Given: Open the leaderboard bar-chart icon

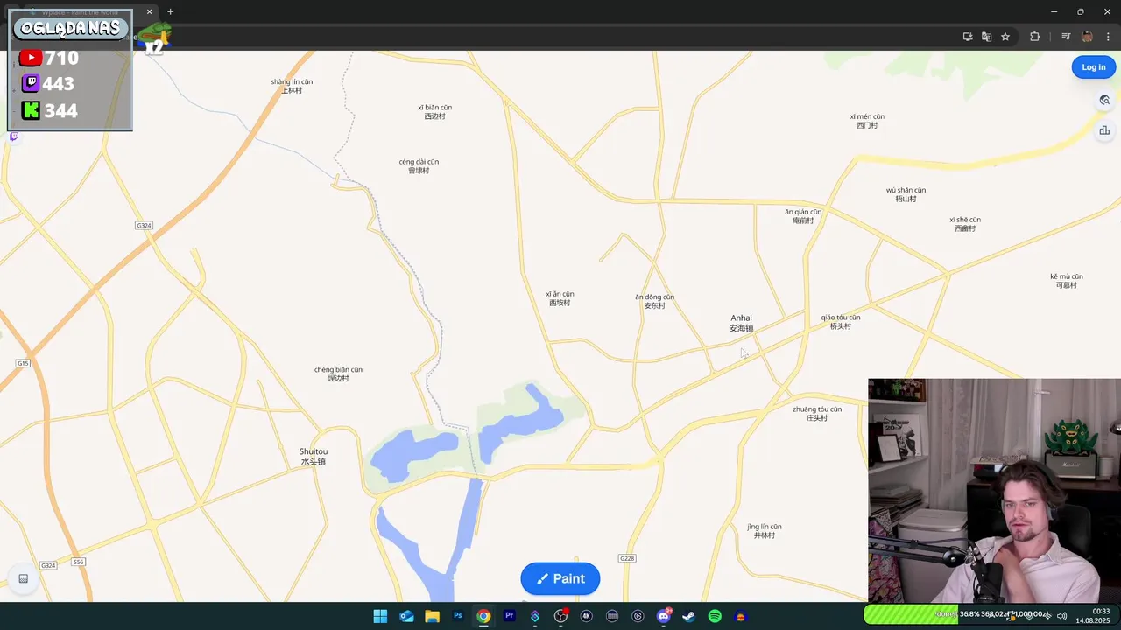Looking at the screenshot, I should click(1104, 130).
